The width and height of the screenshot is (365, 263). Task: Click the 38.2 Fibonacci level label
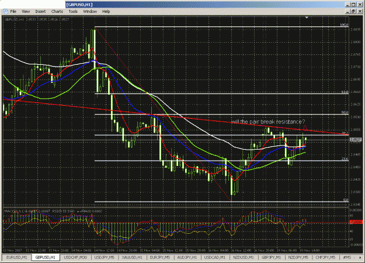345,133
